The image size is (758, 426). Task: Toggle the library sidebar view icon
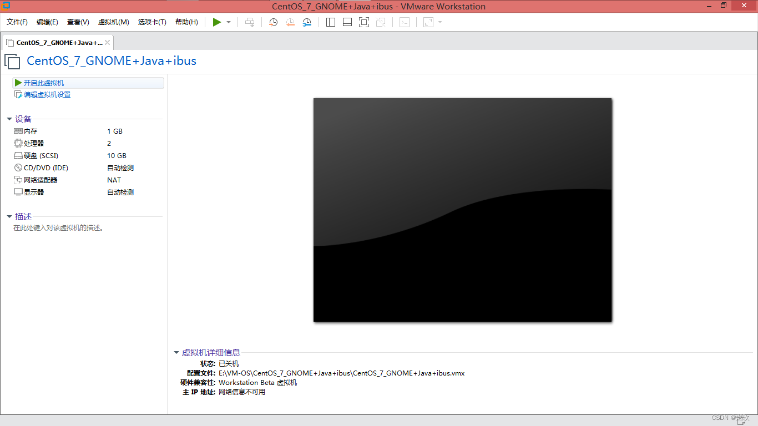tap(331, 22)
